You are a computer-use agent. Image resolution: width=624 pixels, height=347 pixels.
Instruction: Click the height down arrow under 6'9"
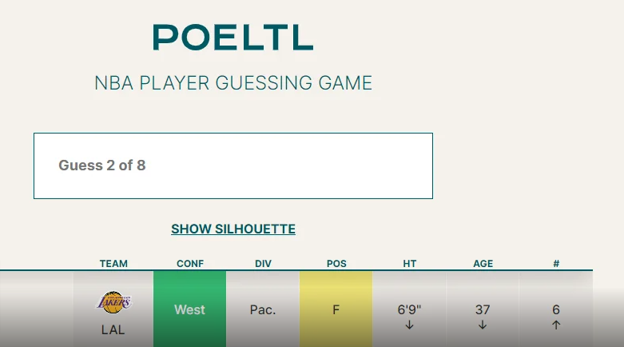point(409,325)
